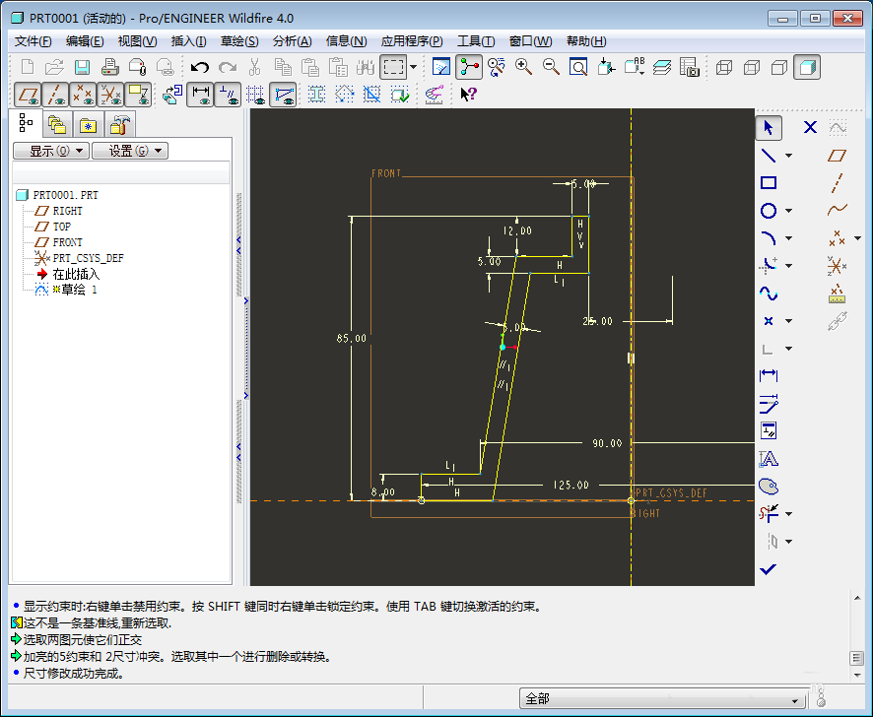Save the part with the floppy disk icon

click(82, 67)
